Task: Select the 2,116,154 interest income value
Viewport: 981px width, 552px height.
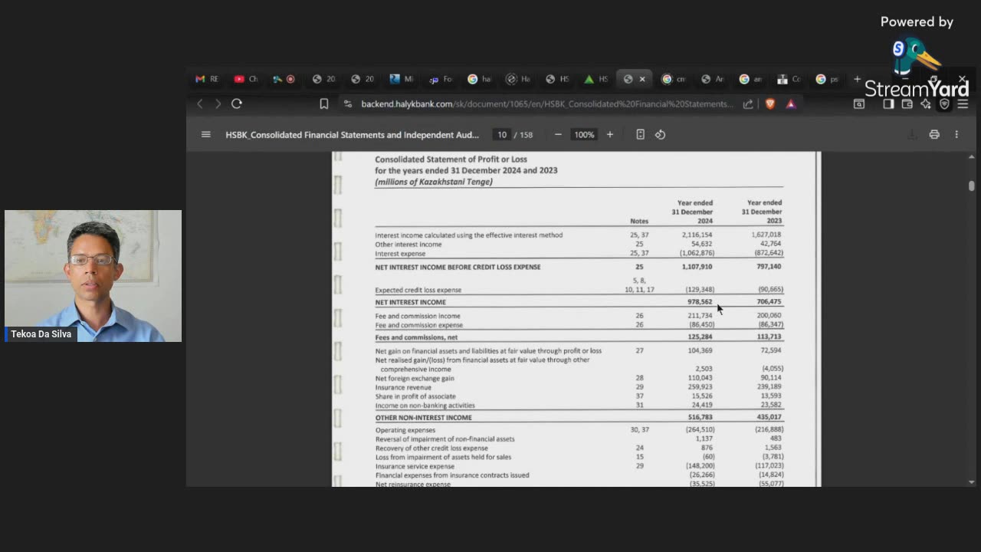Action: pyautogui.click(x=697, y=235)
